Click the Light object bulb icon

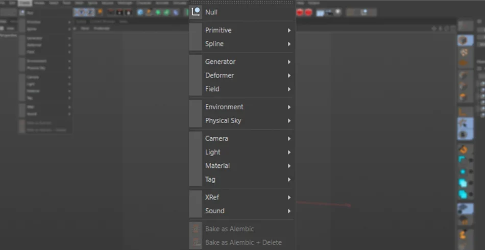coord(338,13)
